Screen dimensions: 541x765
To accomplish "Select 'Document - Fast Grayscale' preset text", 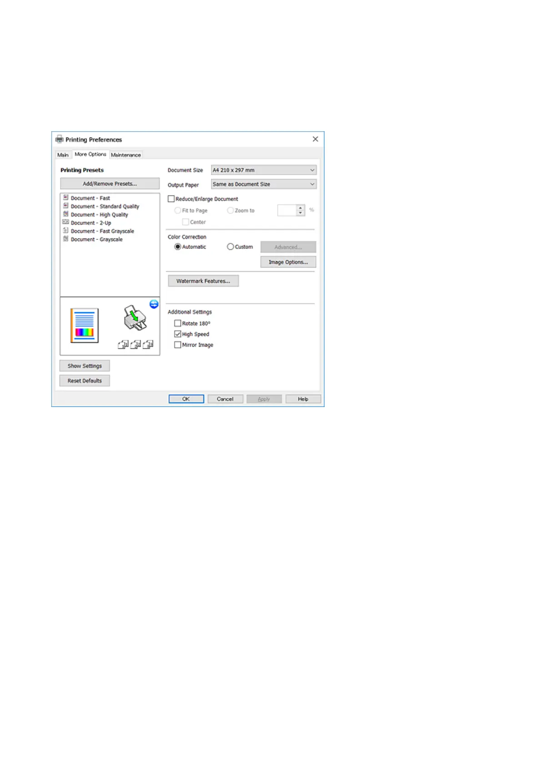I will coord(102,231).
